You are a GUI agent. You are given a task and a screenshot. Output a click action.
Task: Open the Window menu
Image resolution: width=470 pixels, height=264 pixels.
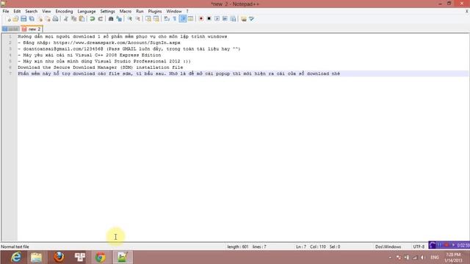pos(174,12)
